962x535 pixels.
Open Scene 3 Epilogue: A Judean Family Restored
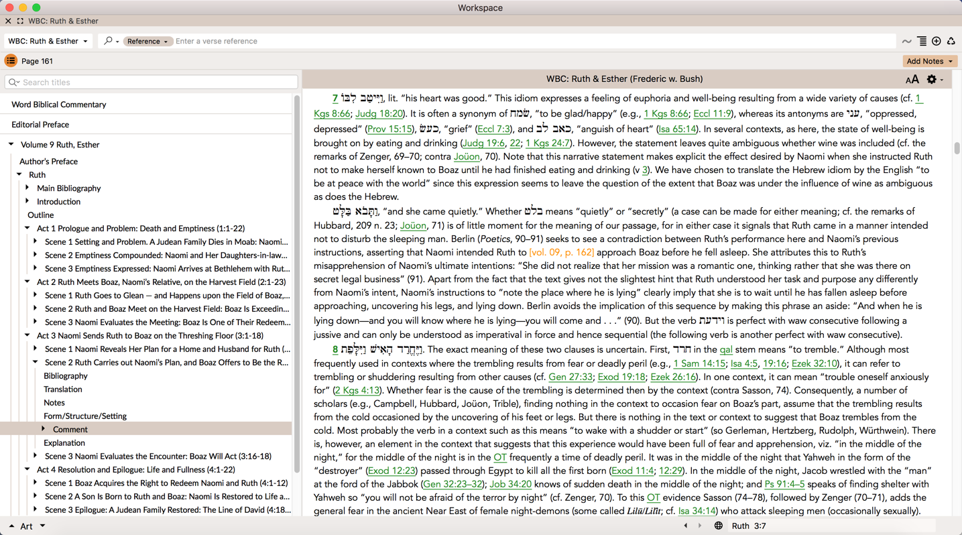pyautogui.click(x=168, y=510)
